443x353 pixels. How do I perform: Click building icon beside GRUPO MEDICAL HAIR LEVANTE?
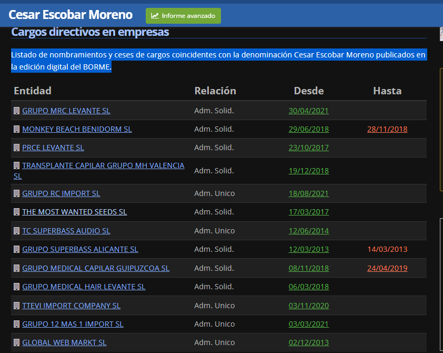click(x=17, y=287)
